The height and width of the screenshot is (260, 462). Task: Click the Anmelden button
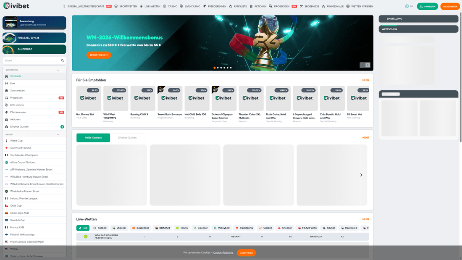(427, 6)
